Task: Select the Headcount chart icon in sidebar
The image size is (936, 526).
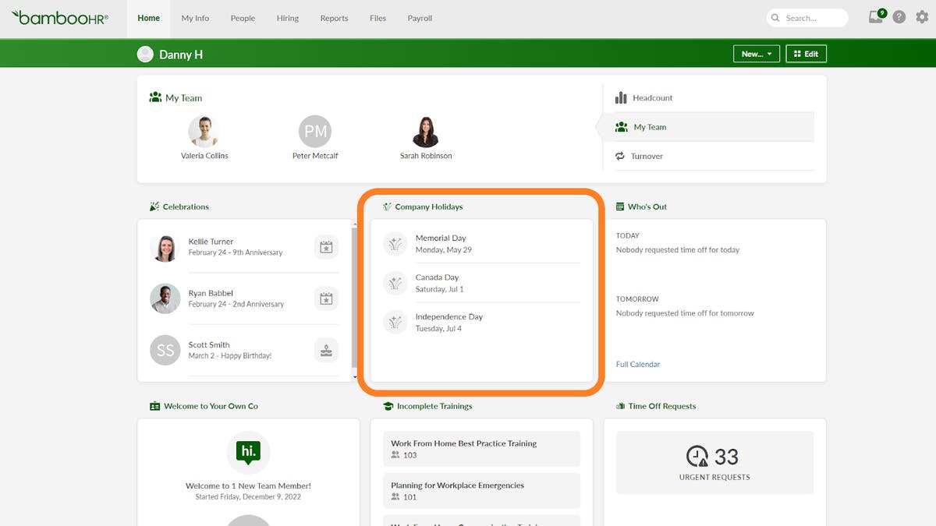Action: click(x=622, y=97)
